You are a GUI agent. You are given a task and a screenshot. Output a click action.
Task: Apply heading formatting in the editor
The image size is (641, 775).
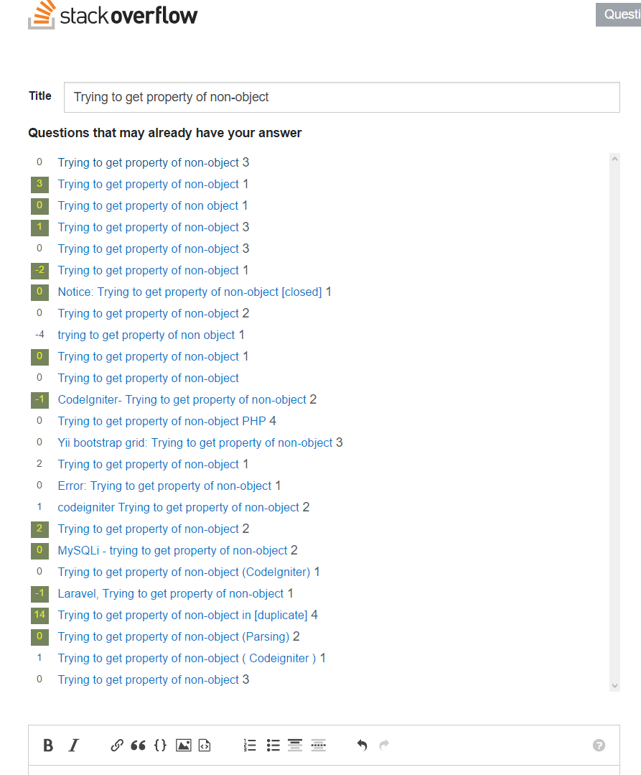click(x=295, y=745)
